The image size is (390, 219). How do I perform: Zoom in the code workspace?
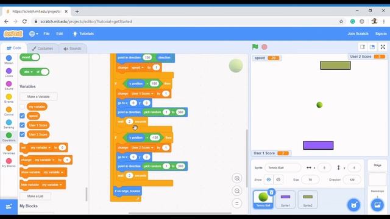[237, 178]
